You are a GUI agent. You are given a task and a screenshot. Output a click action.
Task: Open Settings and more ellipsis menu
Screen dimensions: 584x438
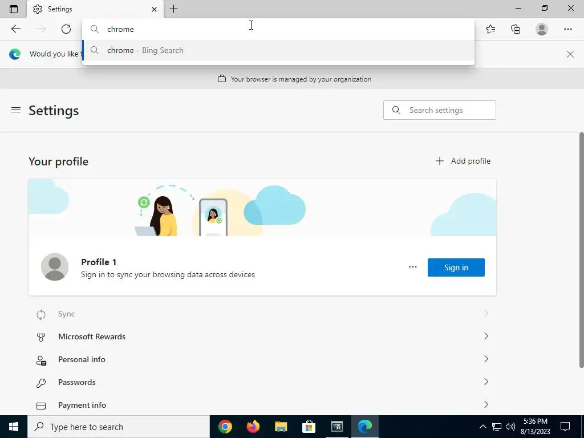[x=567, y=29]
